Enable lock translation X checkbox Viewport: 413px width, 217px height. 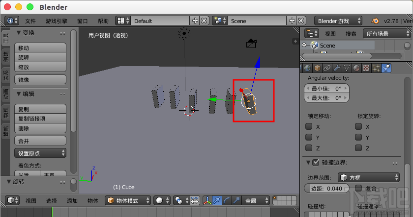point(309,126)
